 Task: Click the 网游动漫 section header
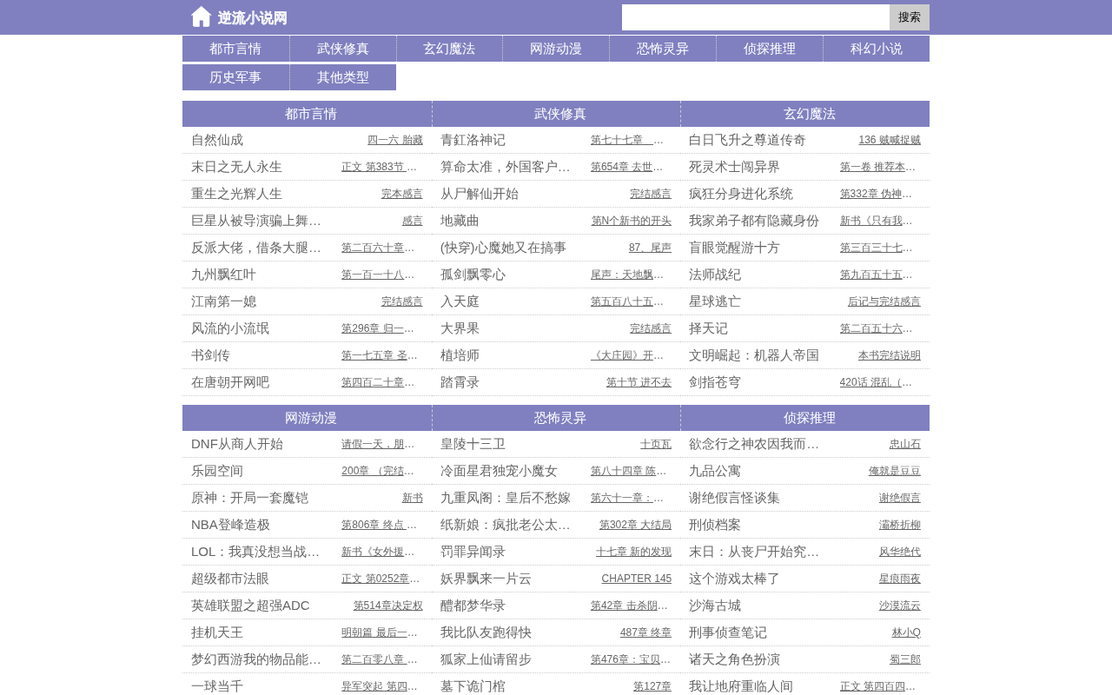pos(311,418)
